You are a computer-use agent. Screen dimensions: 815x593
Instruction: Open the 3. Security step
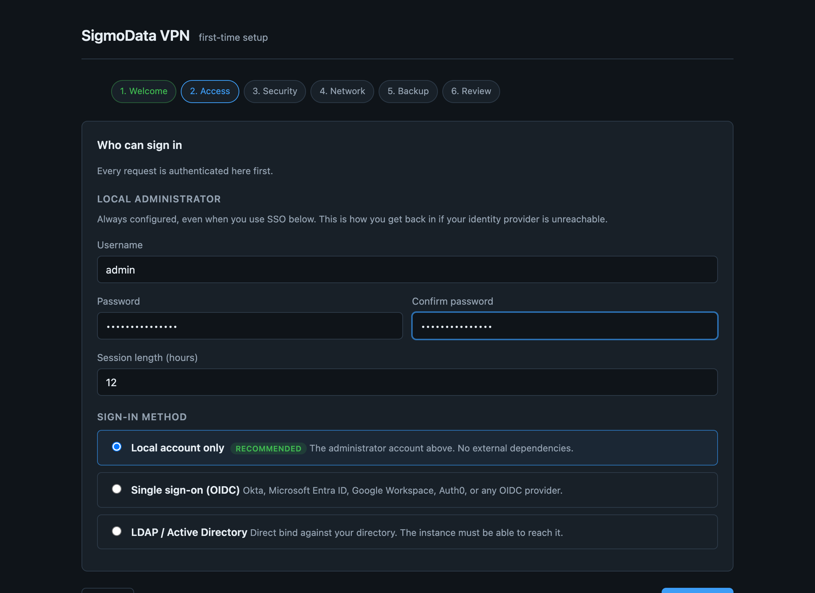(x=275, y=91)
